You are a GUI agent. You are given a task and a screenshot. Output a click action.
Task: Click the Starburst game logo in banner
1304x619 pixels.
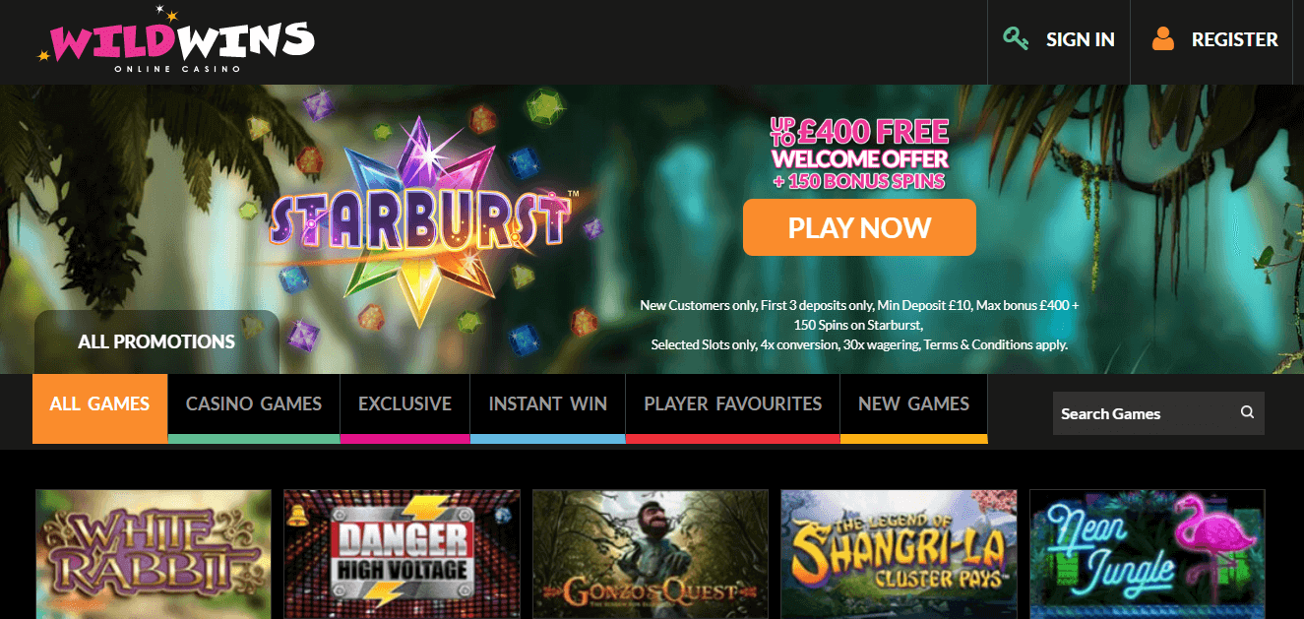pyautogui.click(x=418, y=221)
